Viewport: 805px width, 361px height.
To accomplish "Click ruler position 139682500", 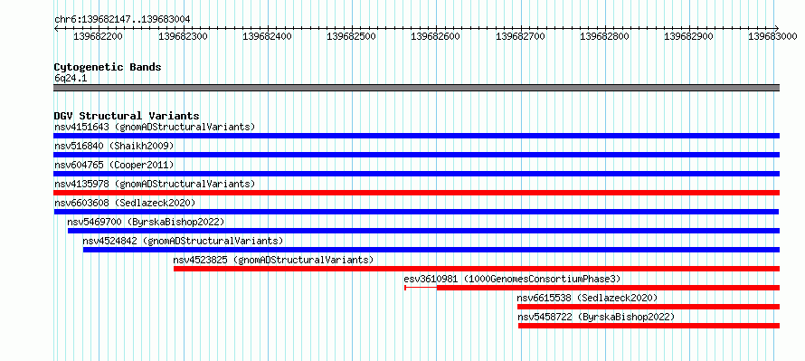I will click(x=351, y=36).
